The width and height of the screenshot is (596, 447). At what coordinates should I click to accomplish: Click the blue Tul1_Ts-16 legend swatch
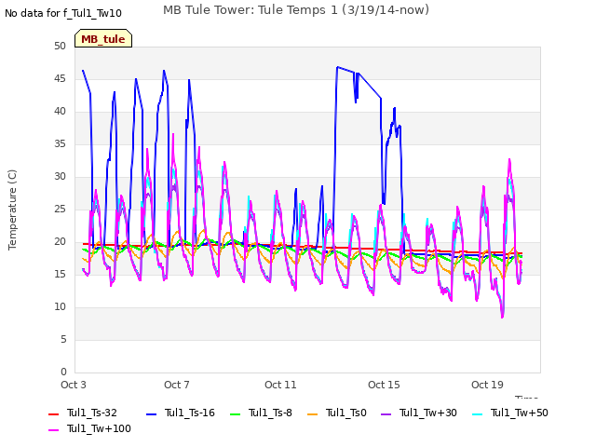[x=152, y=413]
